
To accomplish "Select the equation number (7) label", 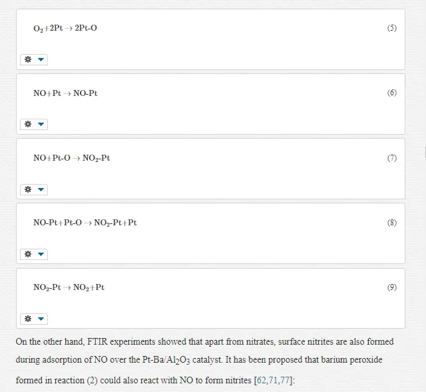I will [x=392, y=158].
